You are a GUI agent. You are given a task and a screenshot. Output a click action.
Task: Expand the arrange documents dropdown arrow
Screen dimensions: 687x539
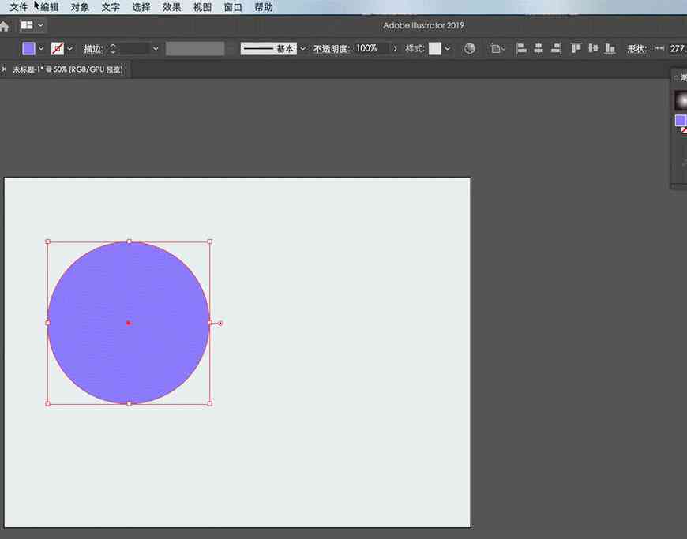41,25
